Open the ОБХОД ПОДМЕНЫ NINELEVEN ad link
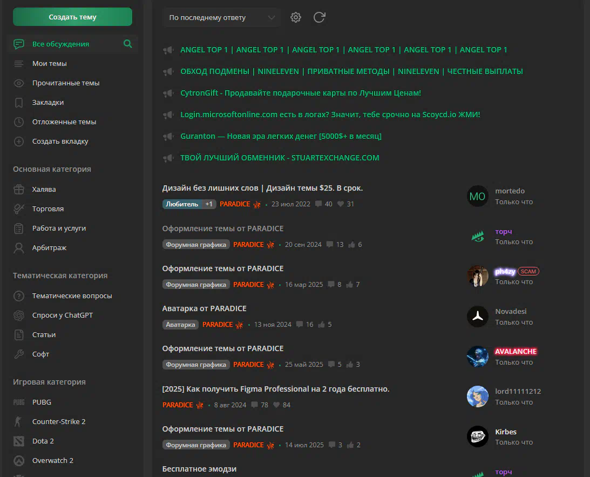Screen dimensions: 590x477 point(351,71)
